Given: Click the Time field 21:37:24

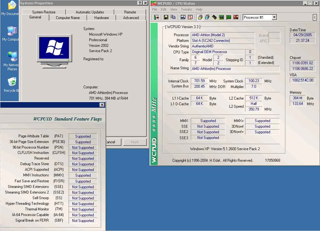Looking at the screenshot, I should [x=303, y=41].
